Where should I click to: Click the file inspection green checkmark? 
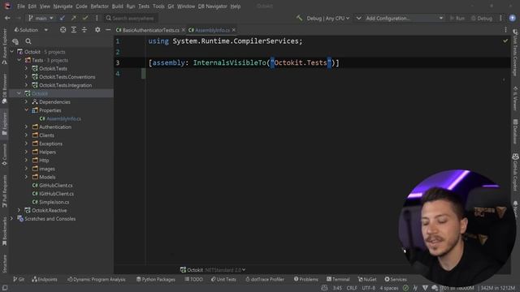coord(505,41)
